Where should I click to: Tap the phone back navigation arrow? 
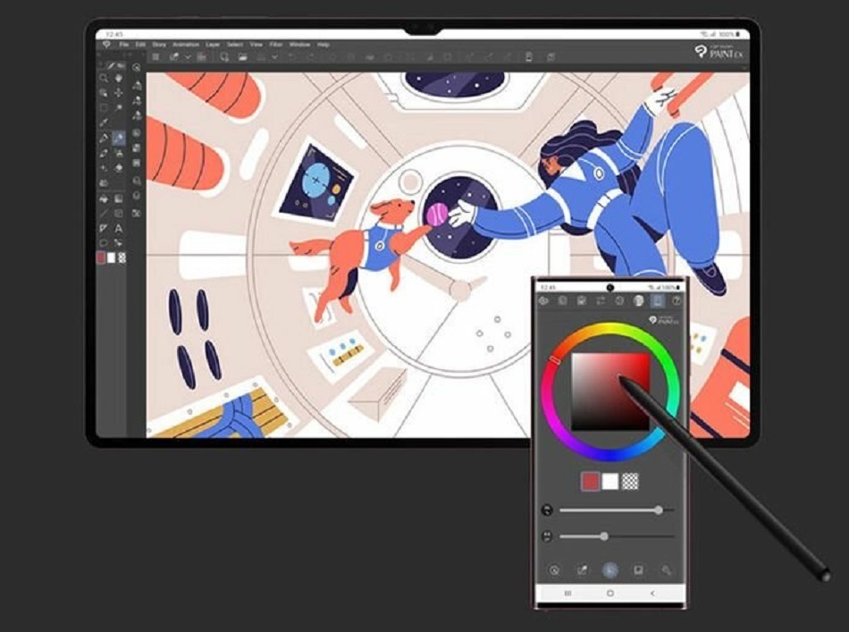coord(652,594)
